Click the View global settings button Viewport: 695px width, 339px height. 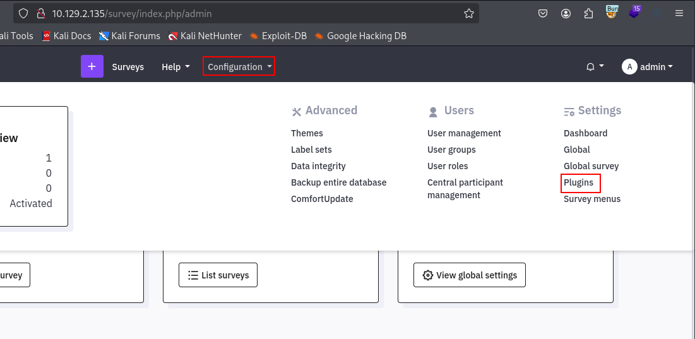(x=470, y=275)
